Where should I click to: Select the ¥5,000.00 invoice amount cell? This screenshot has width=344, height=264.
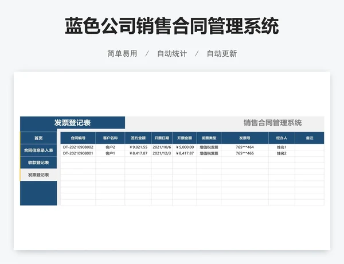pyautogui.click(x=185, y=147)
